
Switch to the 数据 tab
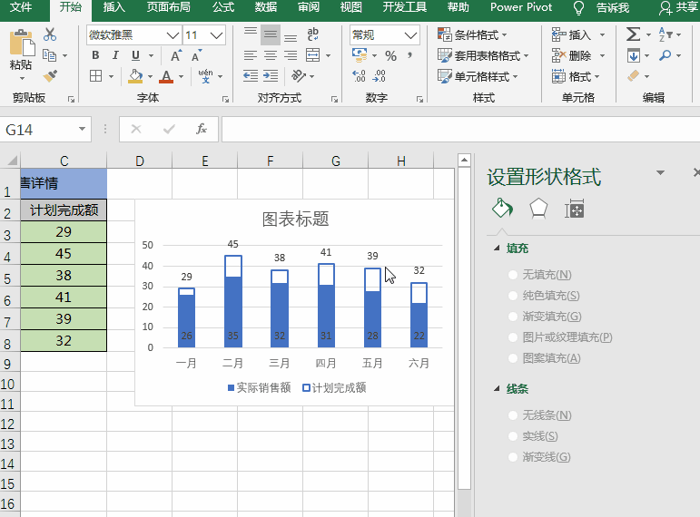tap(266, 7)
